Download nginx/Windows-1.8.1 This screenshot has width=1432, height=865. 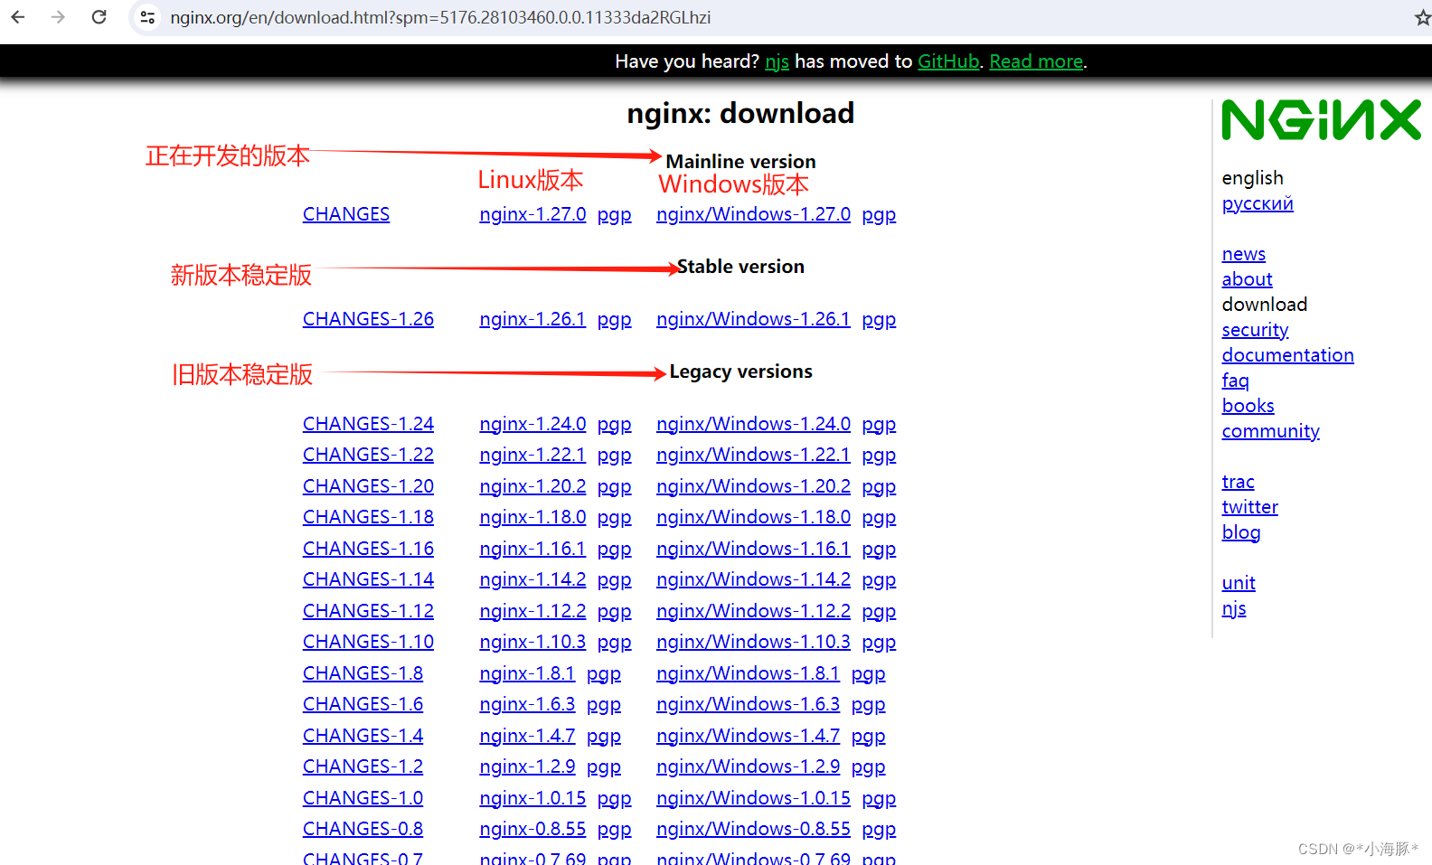(748, 673)
